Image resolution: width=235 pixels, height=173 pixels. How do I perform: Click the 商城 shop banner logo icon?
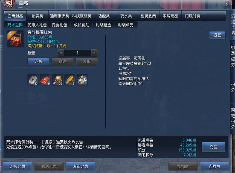9,3
